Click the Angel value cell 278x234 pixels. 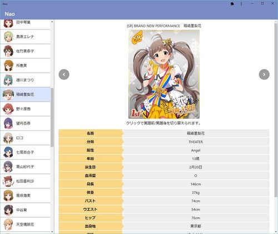point(196,150)
